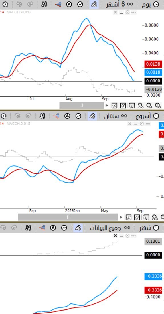The height and width of the screenshot is (314, 164).
Task: Click scroll right arrow under weekly chart
Action: tap(121, 217)
